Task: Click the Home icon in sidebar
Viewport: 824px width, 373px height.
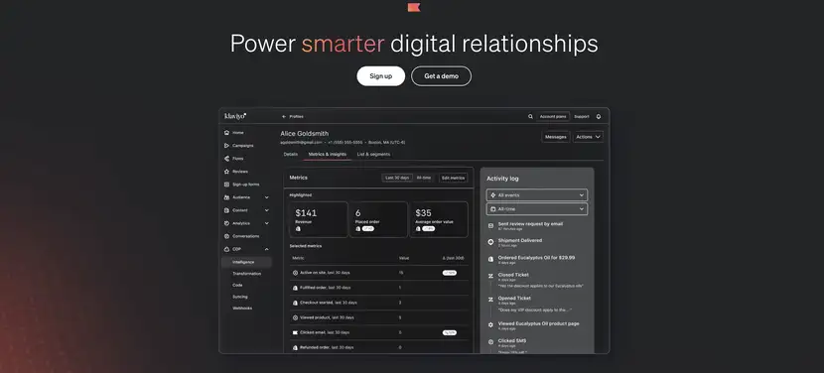Action: click(226, 133)
